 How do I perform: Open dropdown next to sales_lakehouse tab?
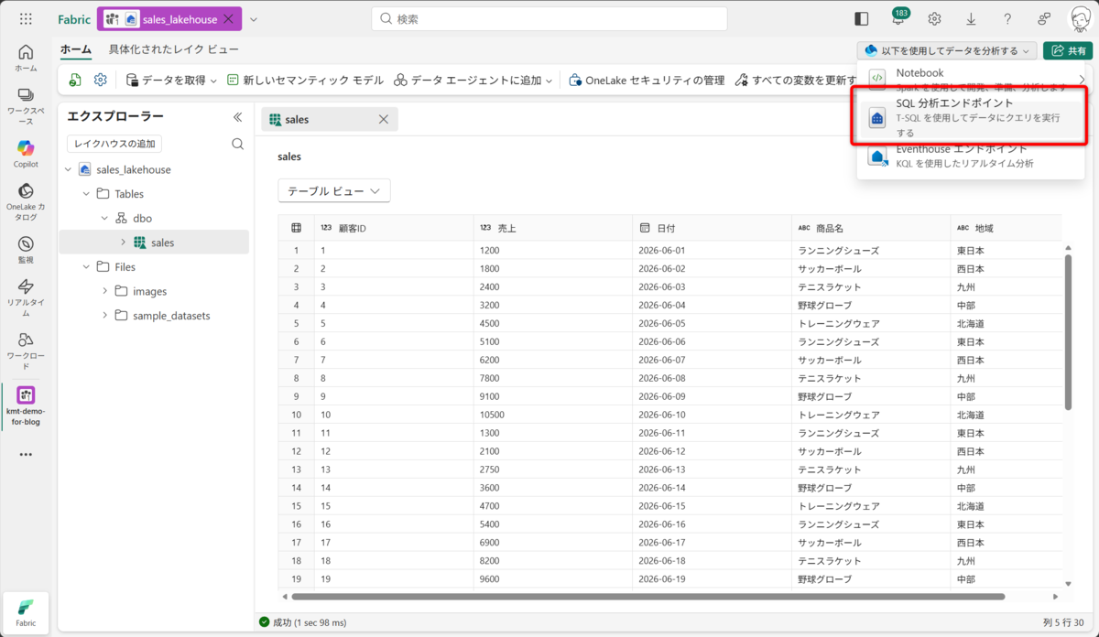[254, 19]
